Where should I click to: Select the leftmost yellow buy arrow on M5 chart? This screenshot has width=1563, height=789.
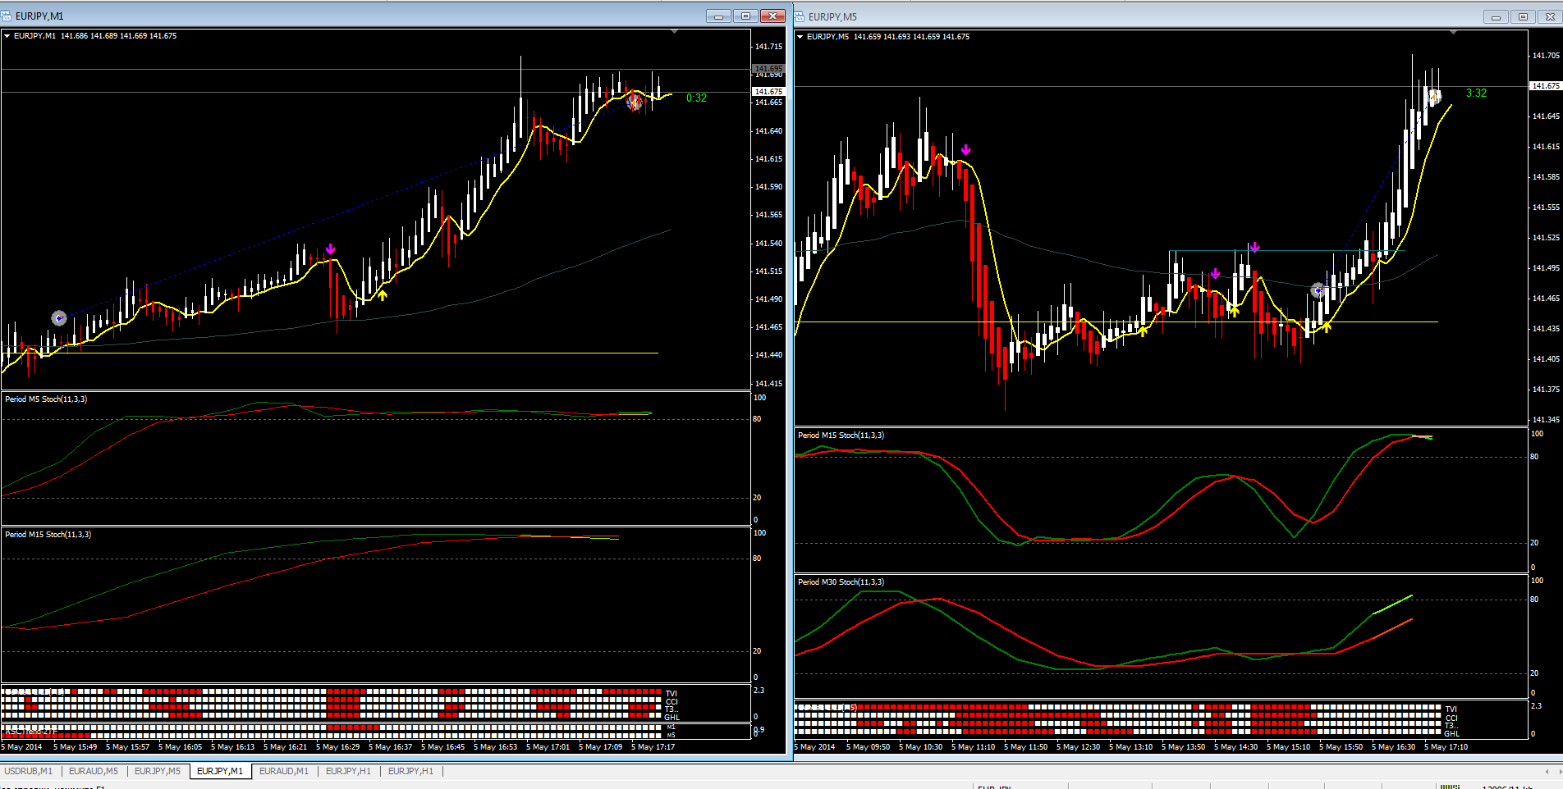pos(1143,331)
